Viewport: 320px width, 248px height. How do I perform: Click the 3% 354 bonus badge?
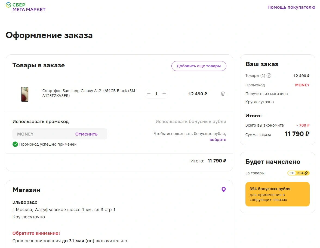coord(298,173)
